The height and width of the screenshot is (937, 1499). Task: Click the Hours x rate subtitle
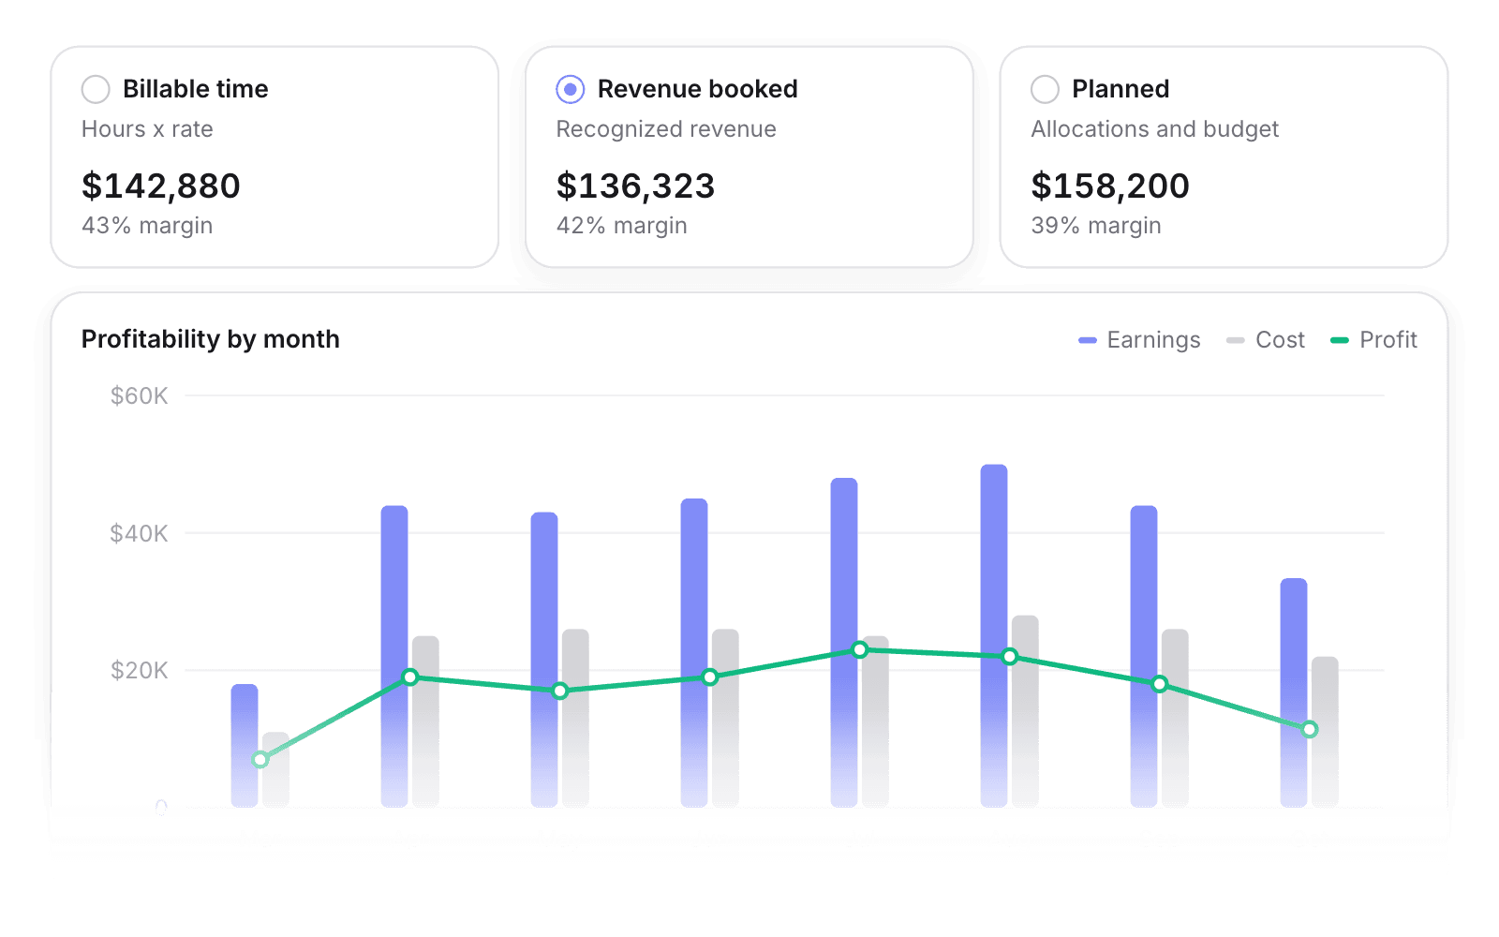[147, 129]
